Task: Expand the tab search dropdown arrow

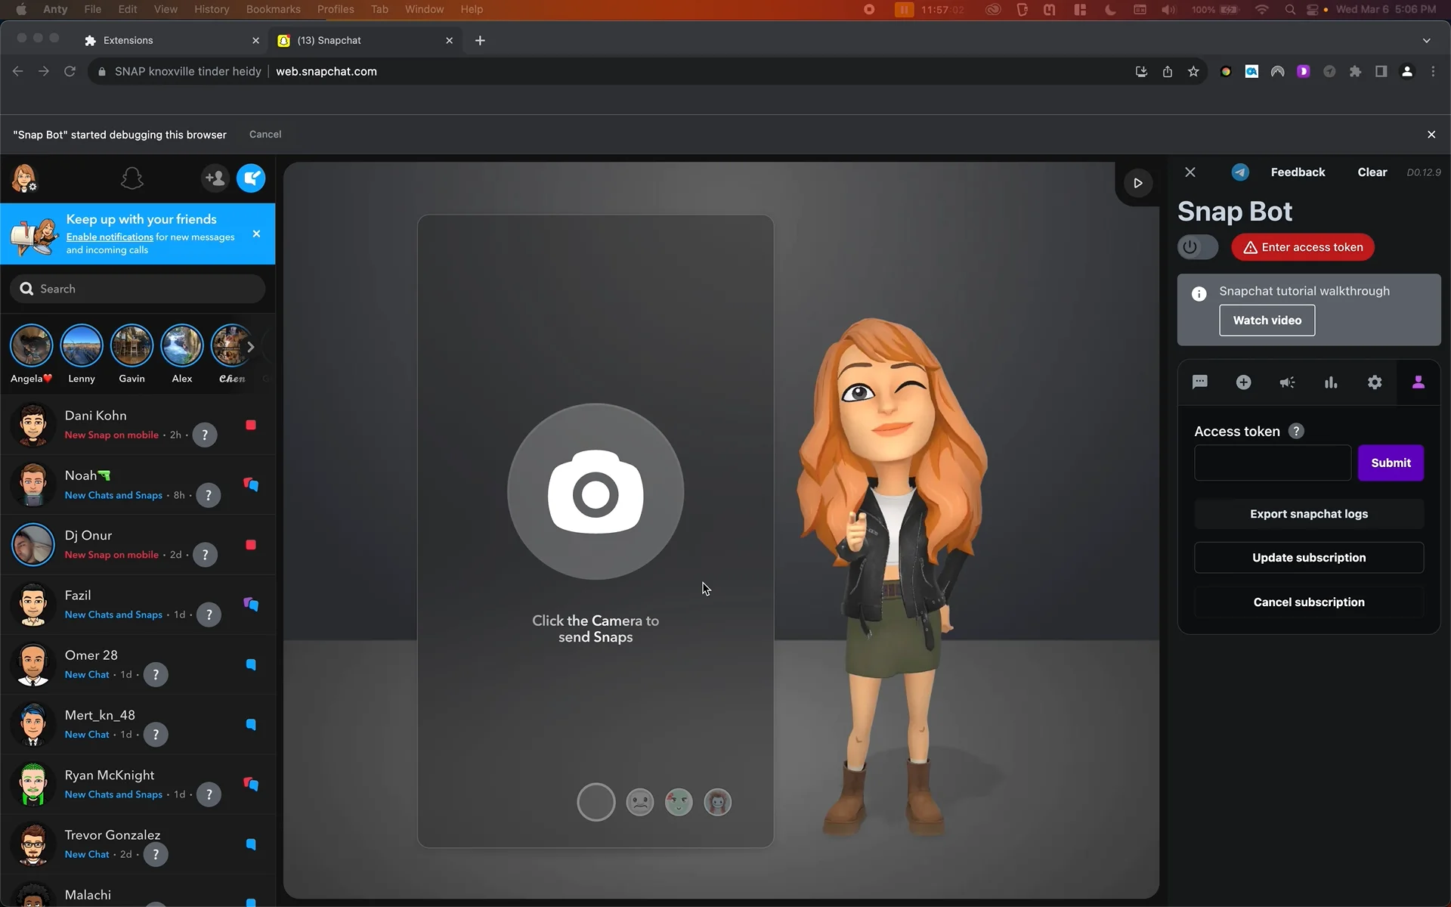Action: [x=1427, y=40]
